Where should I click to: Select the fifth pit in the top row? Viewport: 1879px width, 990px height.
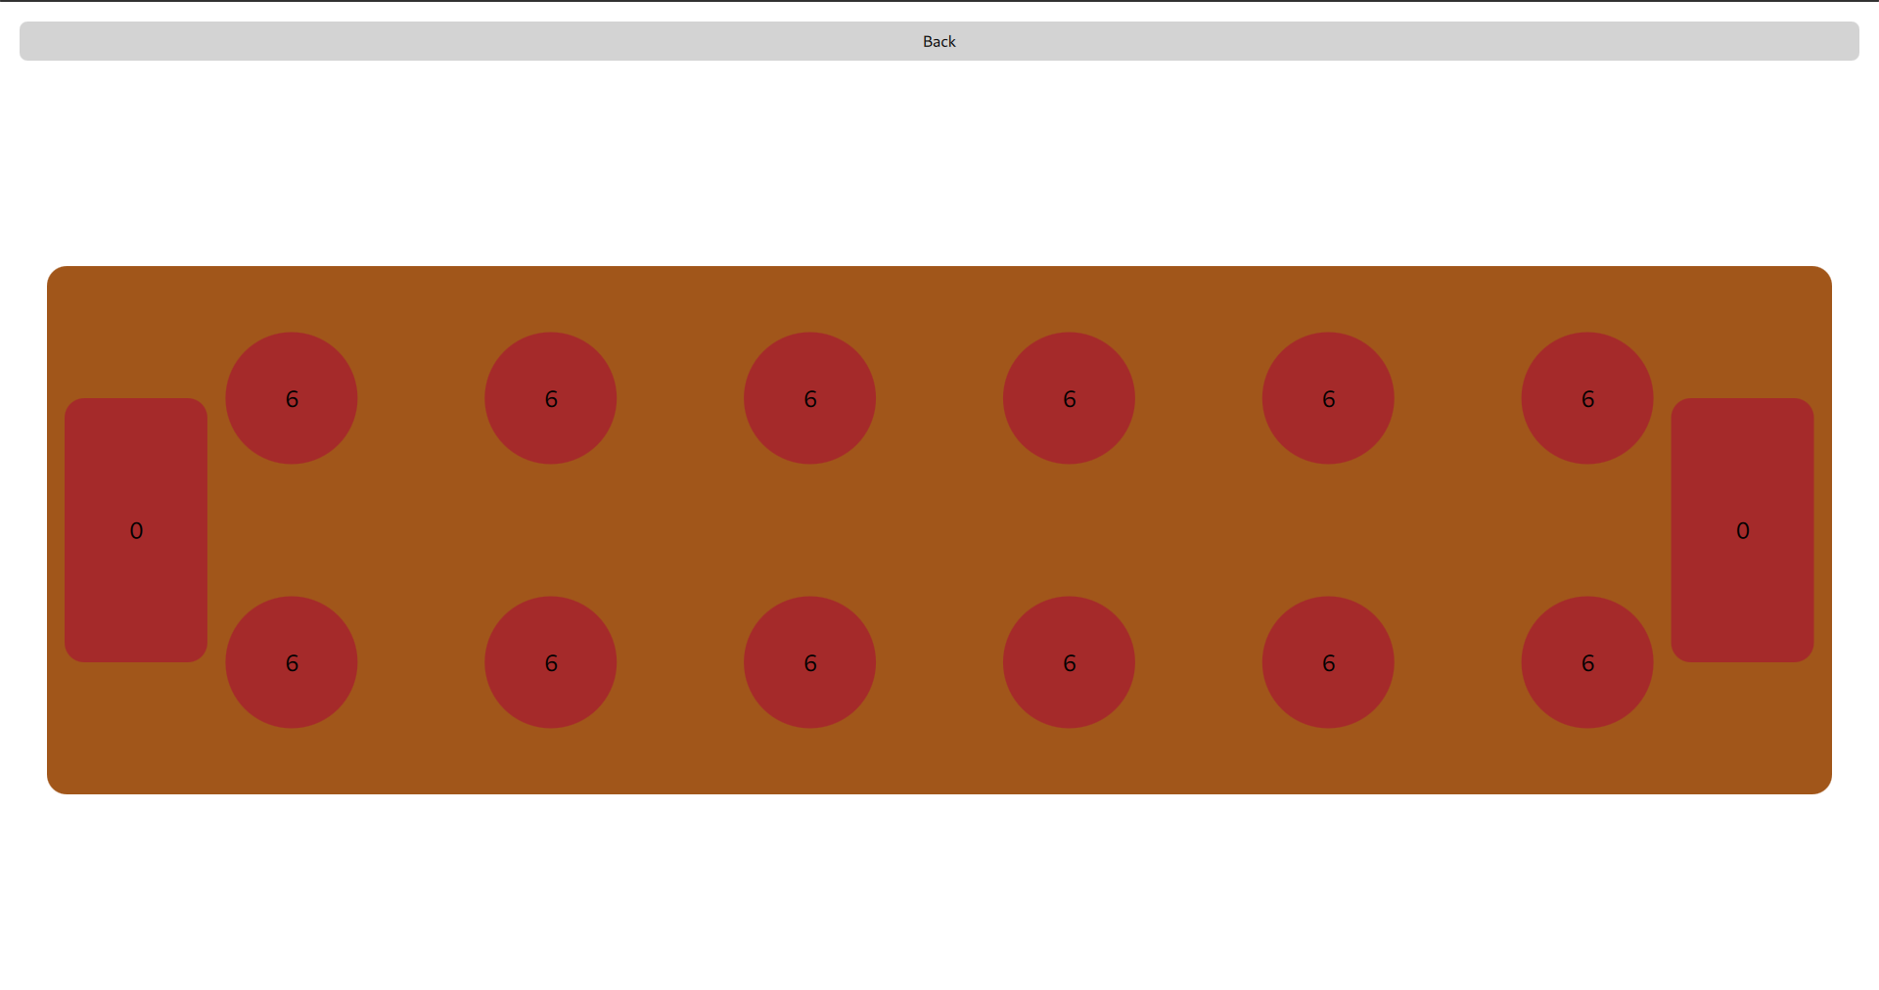click(1328, 398)
